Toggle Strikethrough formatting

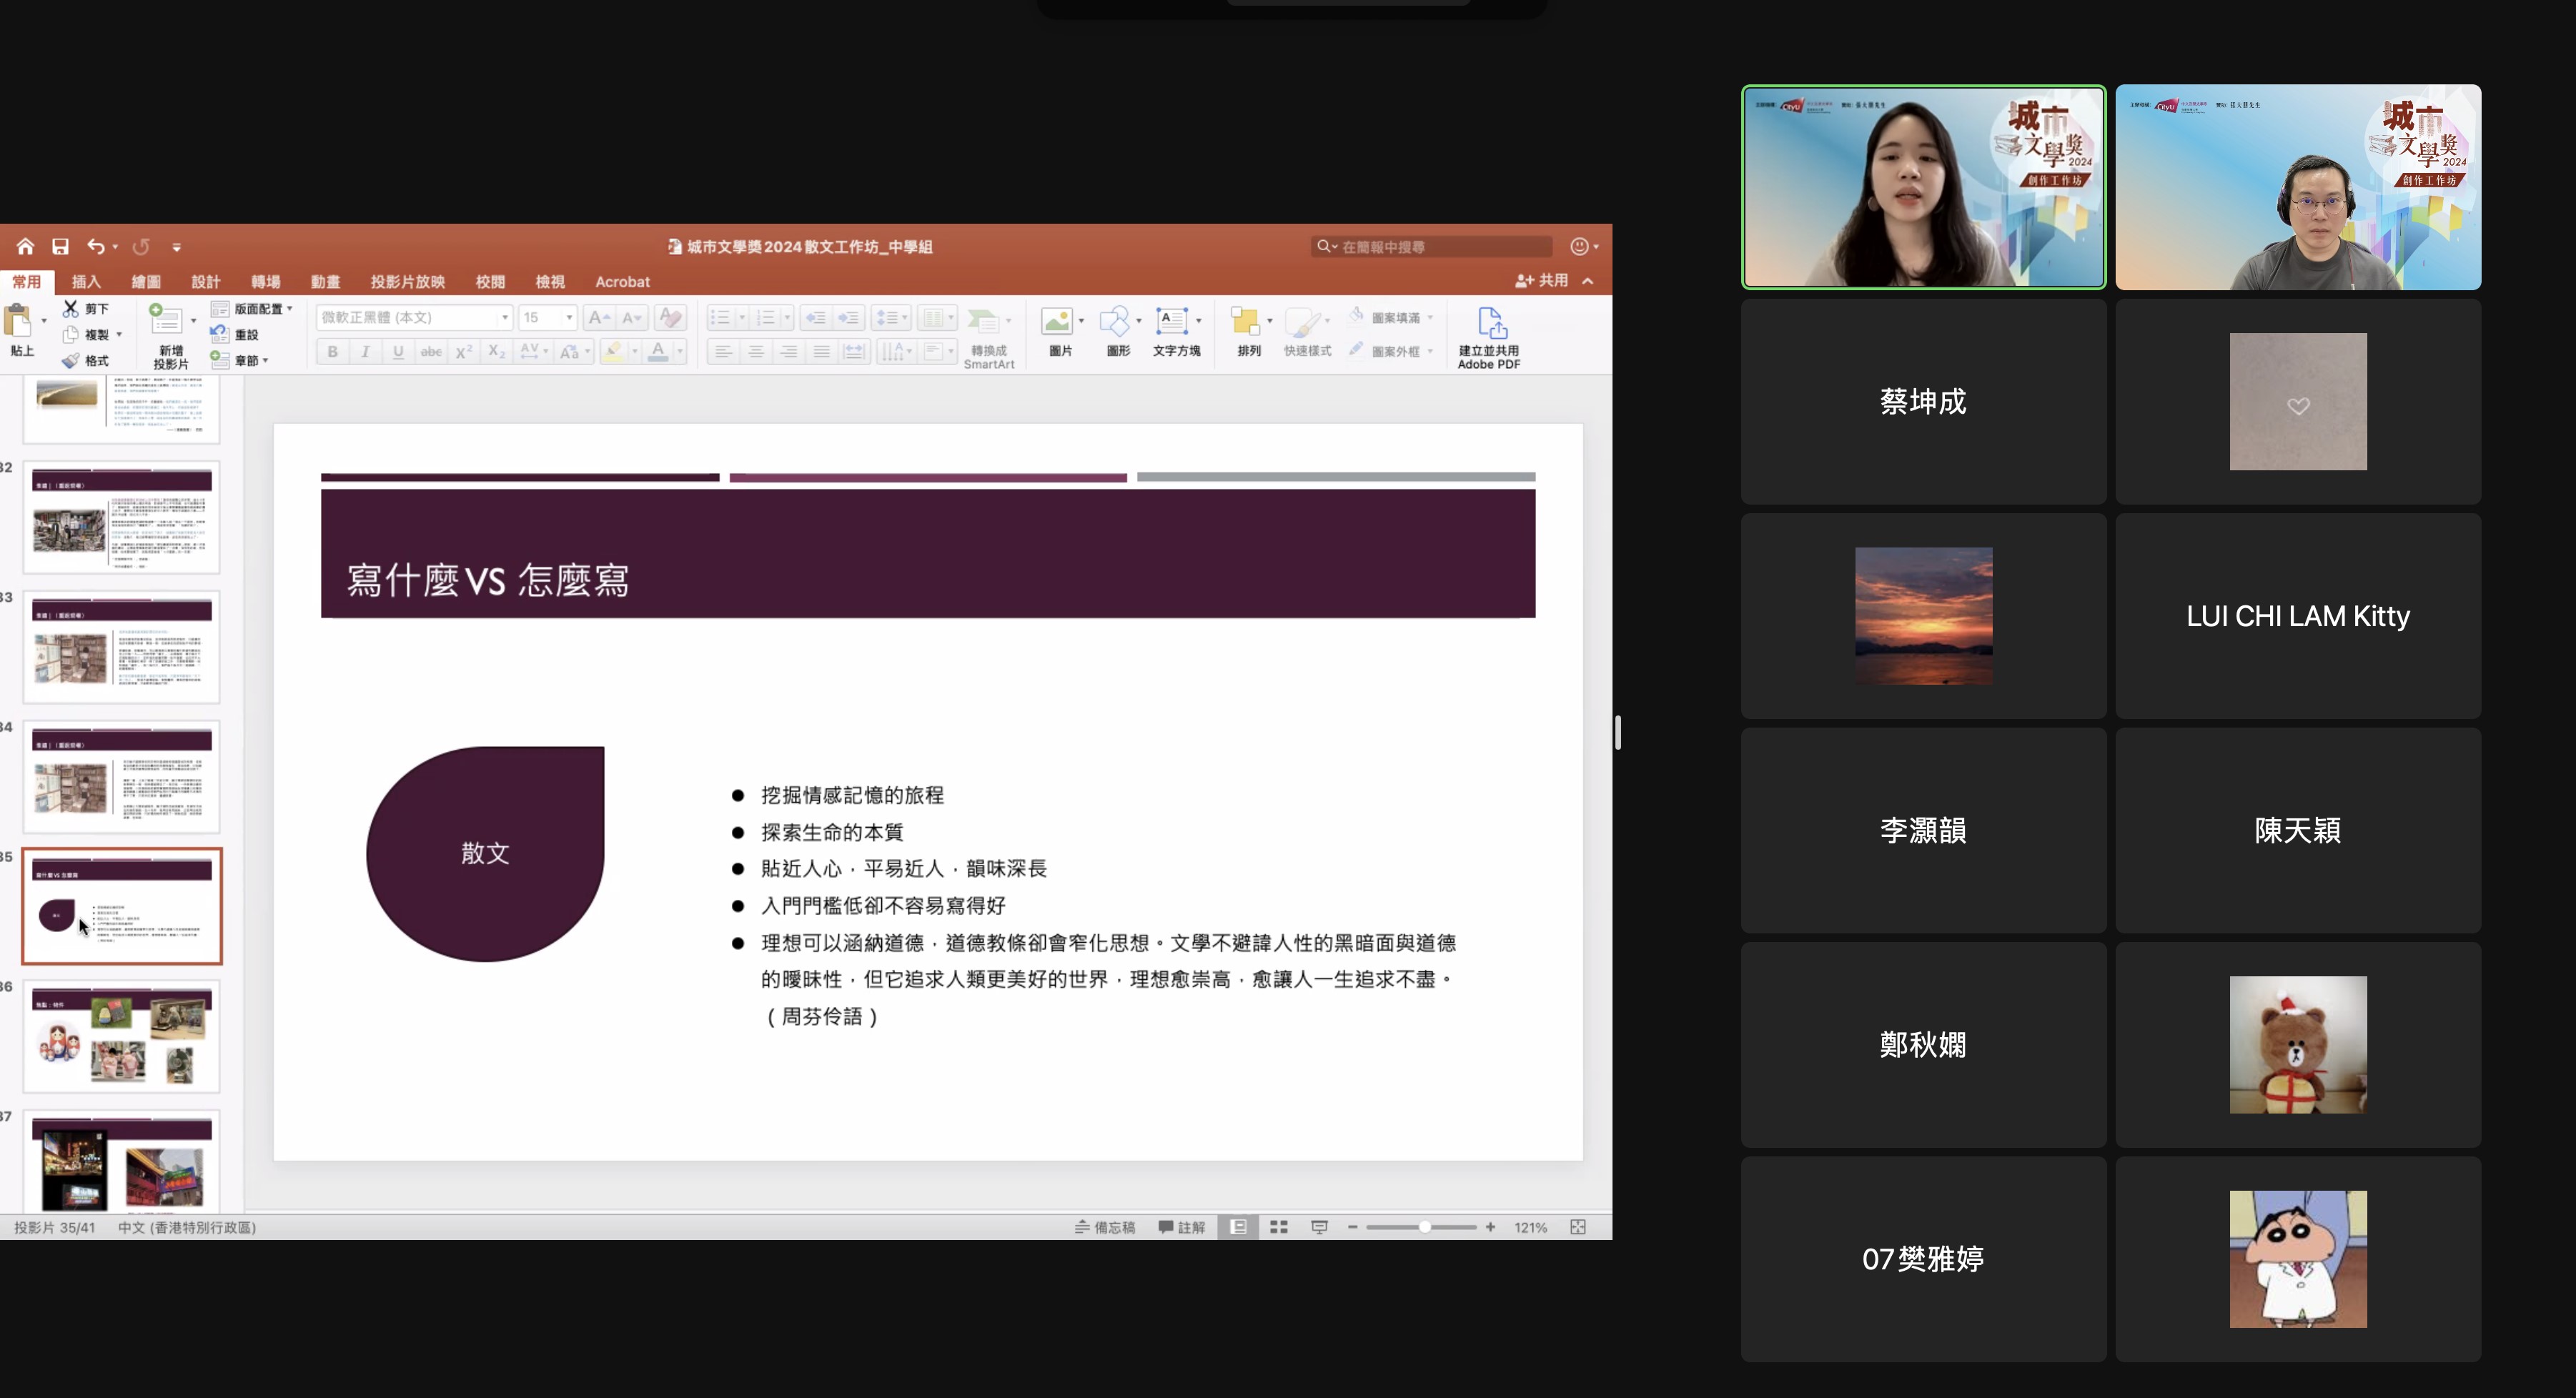coord(431,351)
